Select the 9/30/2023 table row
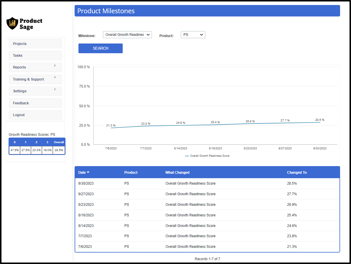 tap(207, 183)
